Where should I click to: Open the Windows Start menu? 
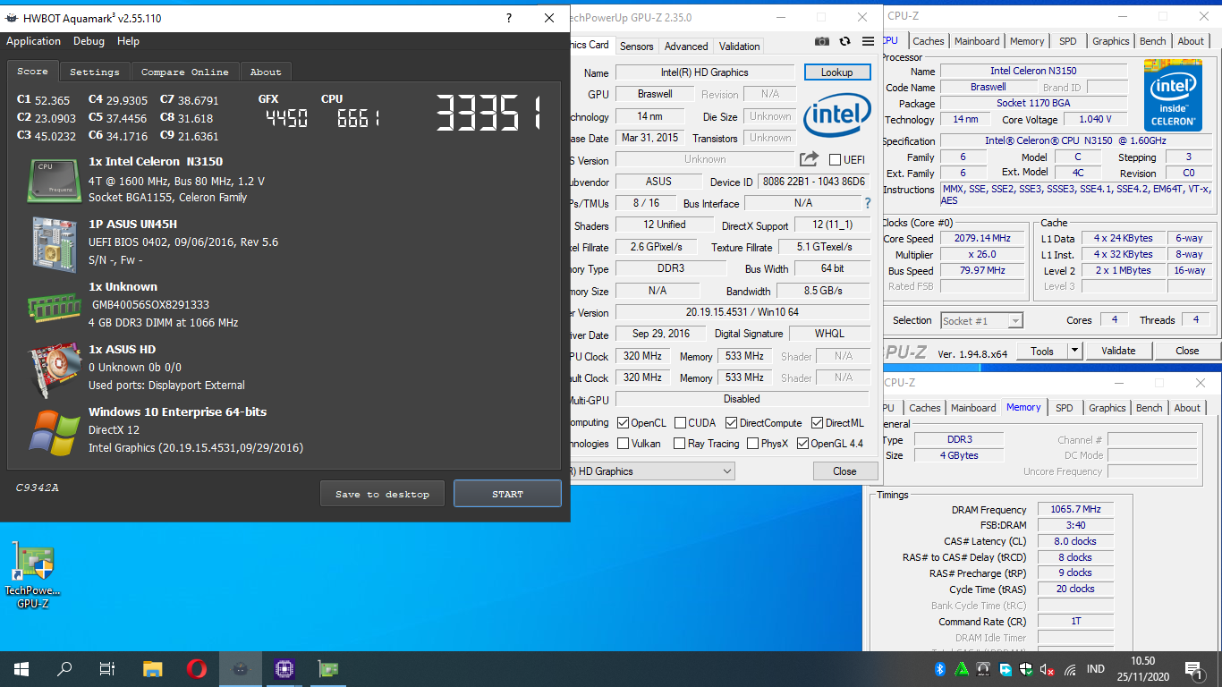(x=21, y=668)
